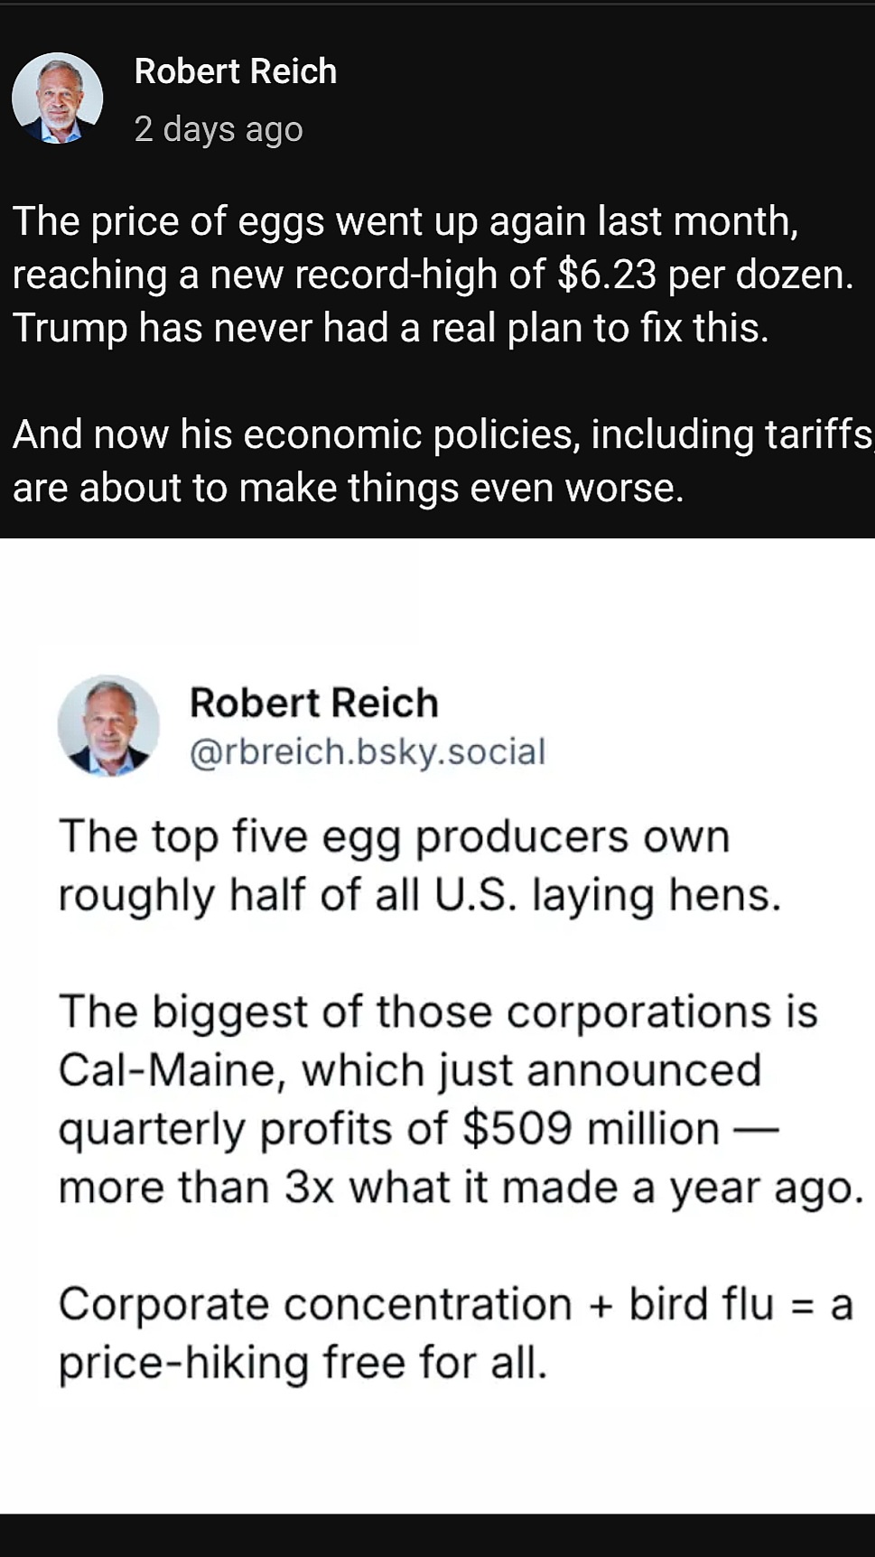Viewport: 875px width, 1557px height.
Task: Click "The top five egg producers own" line
Action: (394, 836)
